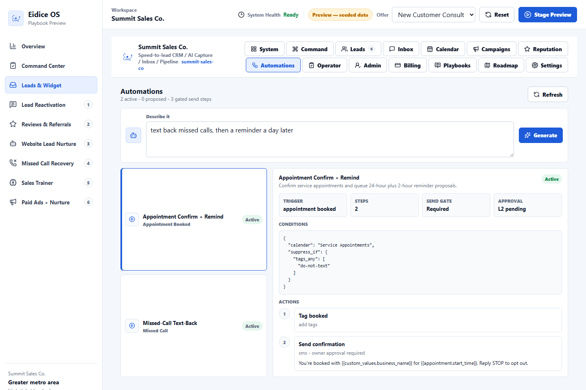586x390 pixels.
Task: Click the Website Lead Nurture bot icon
Action: click(x=13, y=144)
